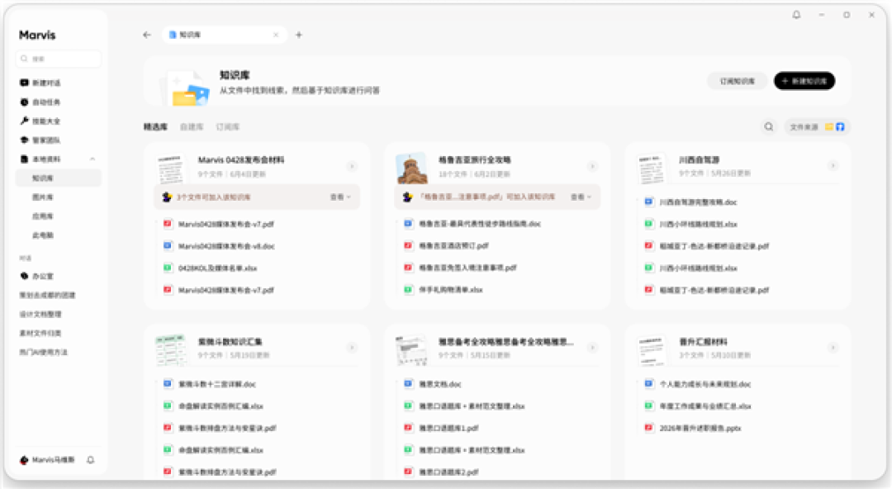
Task: Open file 格鲁吉亚免签入境注意事项.pdf
Action: (x=467, y=268)
